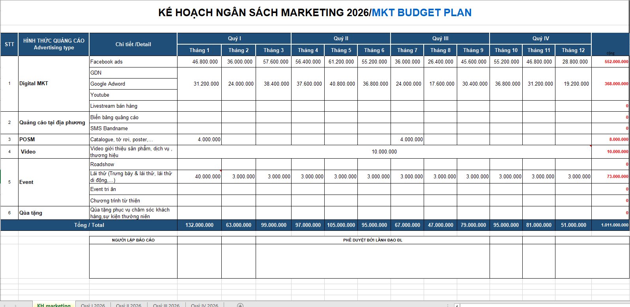The width and height of the screenshot is (630, 307).
Task: Click POSM row total 8.000.000
Action: [610, 139]
